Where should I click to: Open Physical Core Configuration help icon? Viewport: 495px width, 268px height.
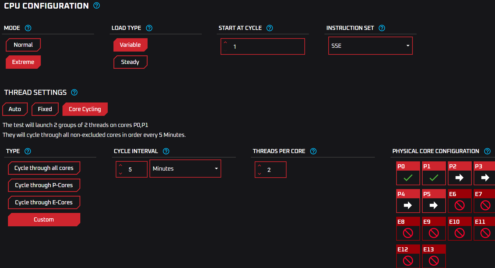[487, 151]
